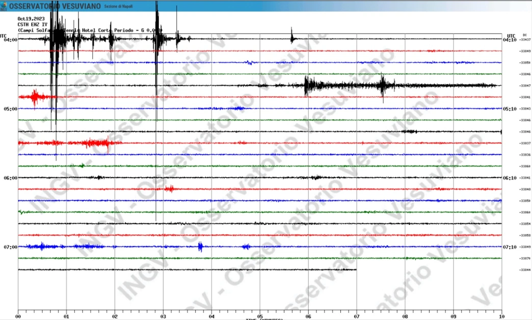Click the INGV logo in the header

click(4, 6)
